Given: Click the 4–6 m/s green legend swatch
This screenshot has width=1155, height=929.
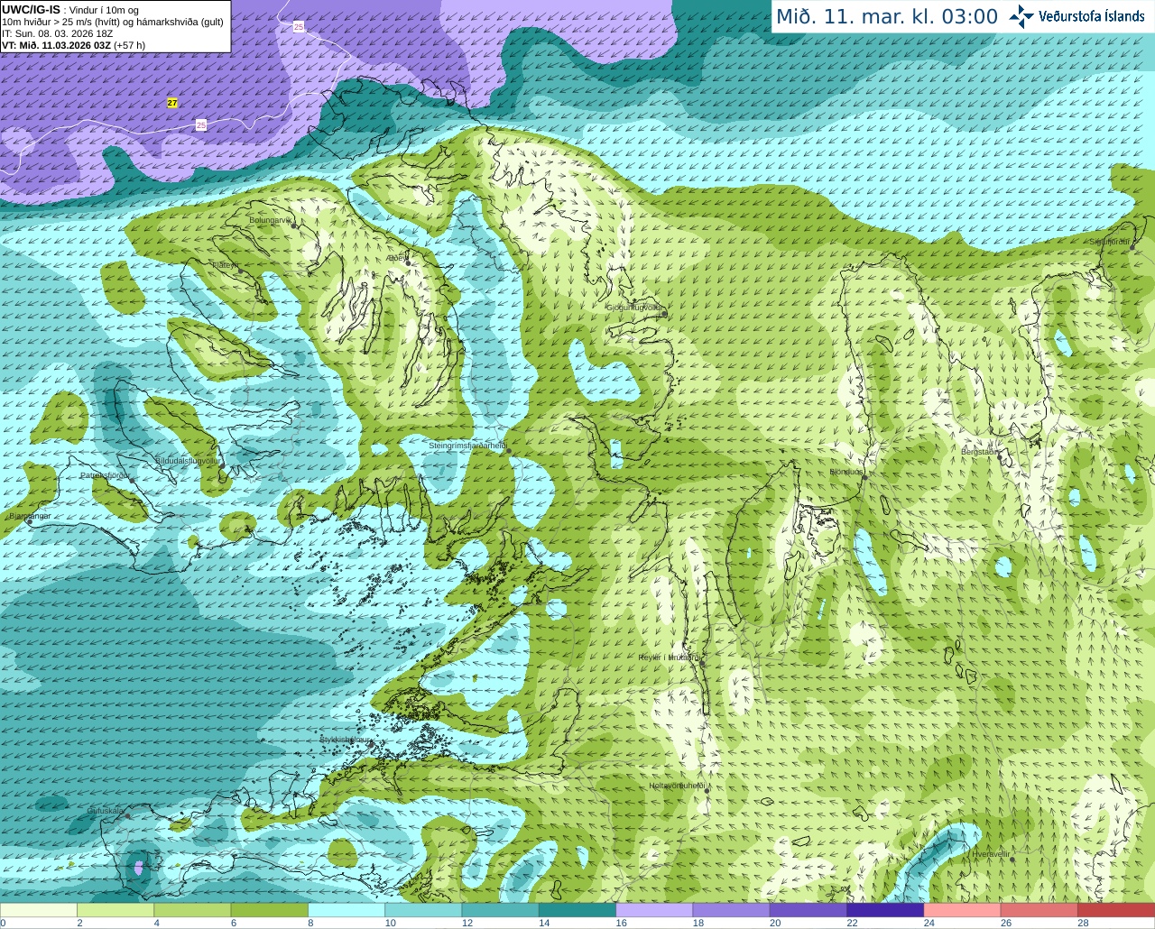Looking at the screenshot, I should [192, 910].
